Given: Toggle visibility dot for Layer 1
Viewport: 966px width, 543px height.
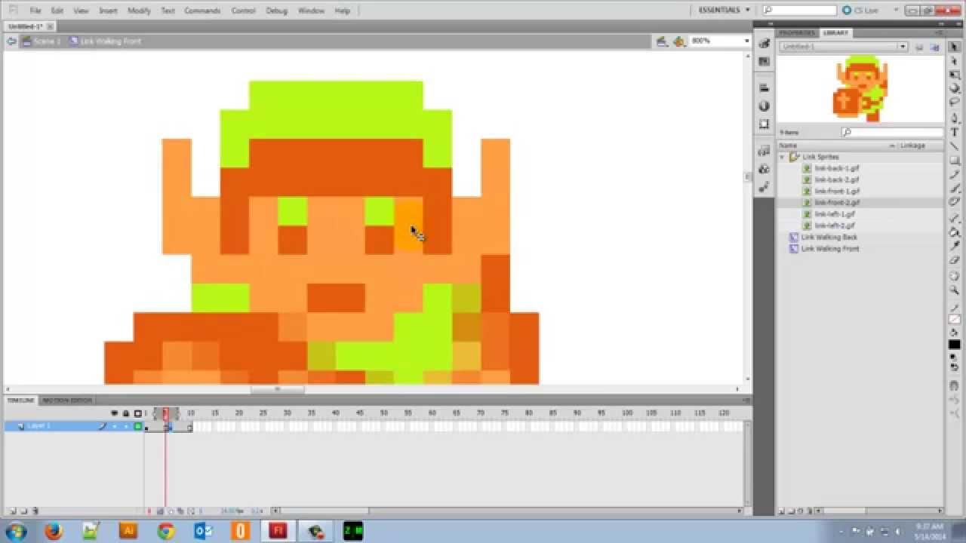Looking at the screenshot, I should pyautogui.click(x=115, y=426).
